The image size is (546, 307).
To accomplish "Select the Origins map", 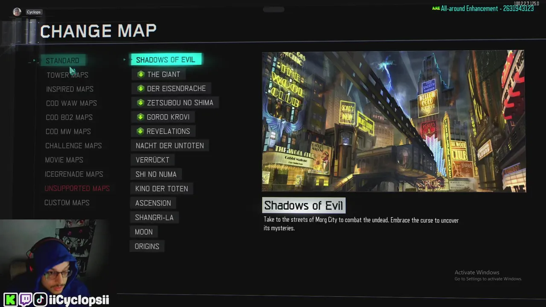I will (147, 246).
